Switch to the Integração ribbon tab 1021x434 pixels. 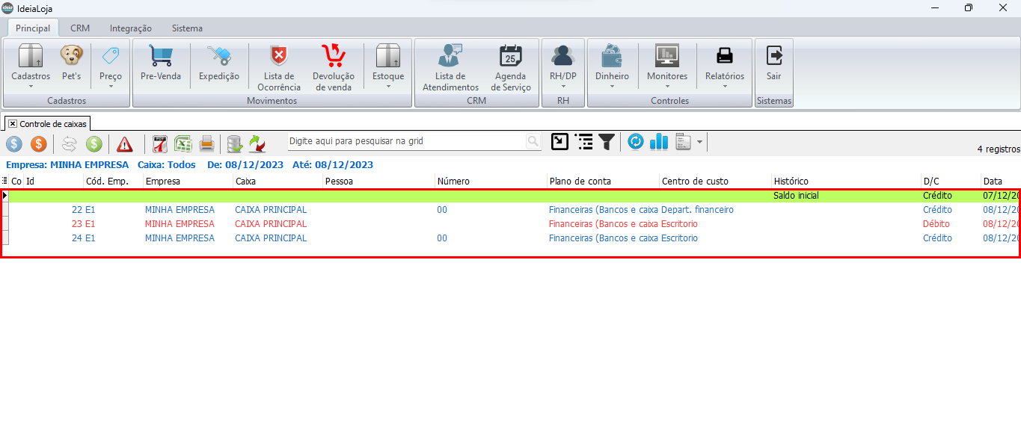(131, 28)
